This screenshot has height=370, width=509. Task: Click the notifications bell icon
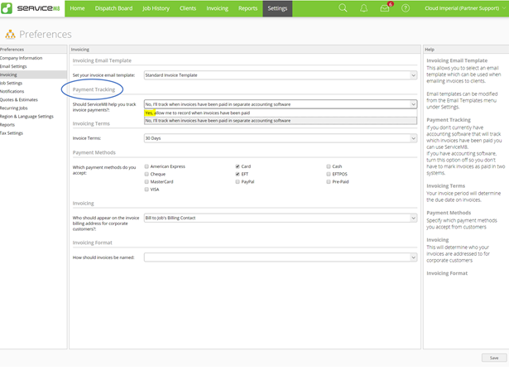pos(364,8)
